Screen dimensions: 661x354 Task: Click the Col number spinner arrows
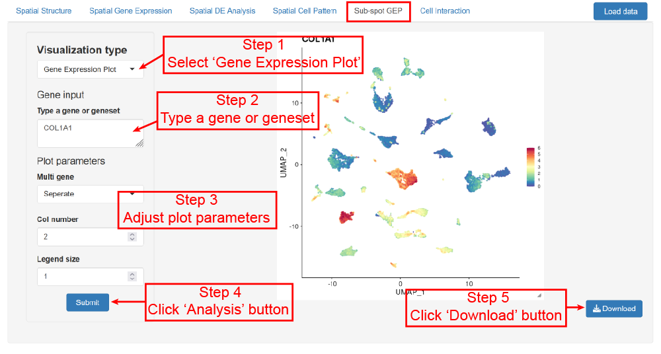click(132, 236)
